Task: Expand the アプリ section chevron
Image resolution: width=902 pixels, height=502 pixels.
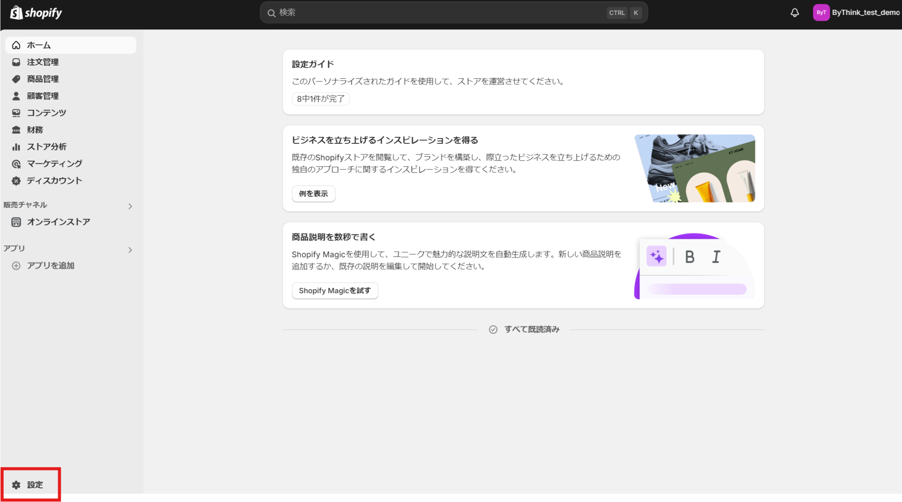Action: click(x=130, y=249)
